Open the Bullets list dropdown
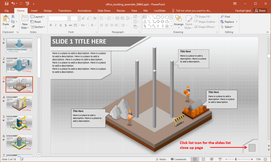Viewport: 271px width, 162px height. 105,18
